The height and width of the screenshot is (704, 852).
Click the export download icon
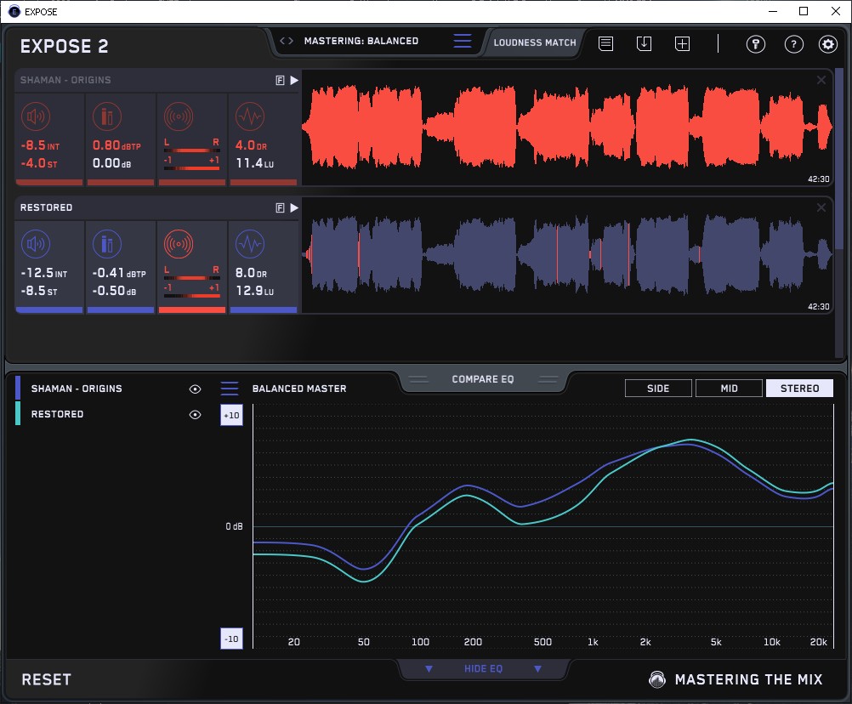644,43
